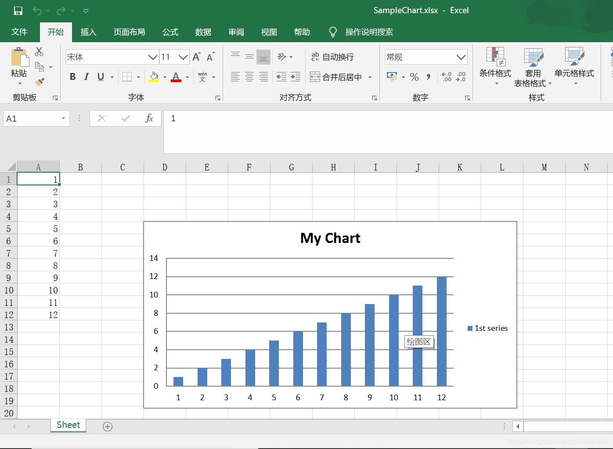Switch to 公式 Formulas tab
Viewport: 613px width, 449px height.
click(170, 32)
